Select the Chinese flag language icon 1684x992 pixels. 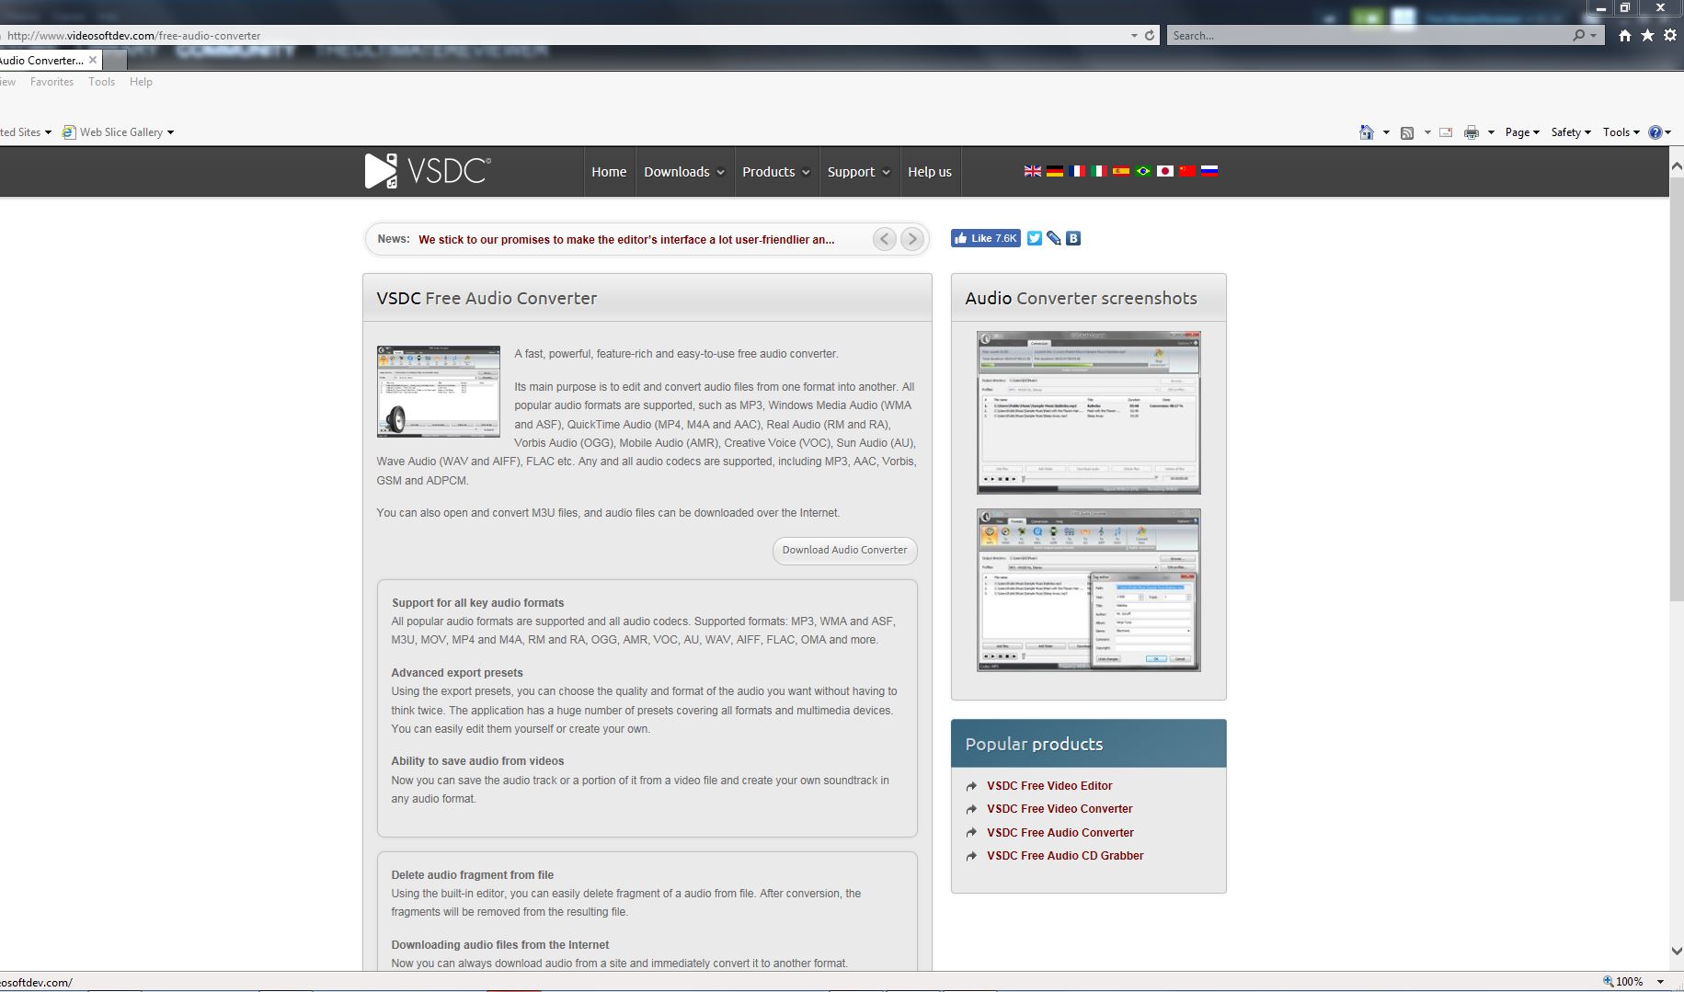pyautogui.click(x=1187, y=171)
